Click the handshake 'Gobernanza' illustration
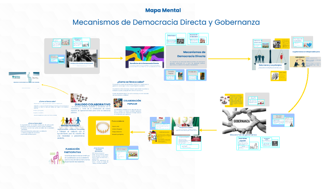 [x=300, y=62]
